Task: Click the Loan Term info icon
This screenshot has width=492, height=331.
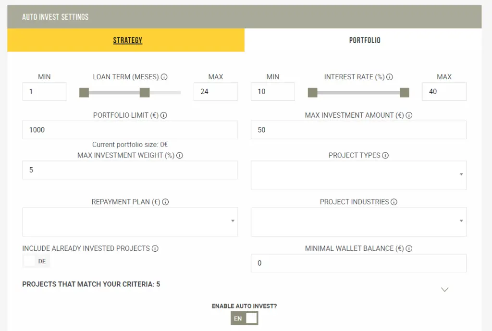Action: coord(164,77)
